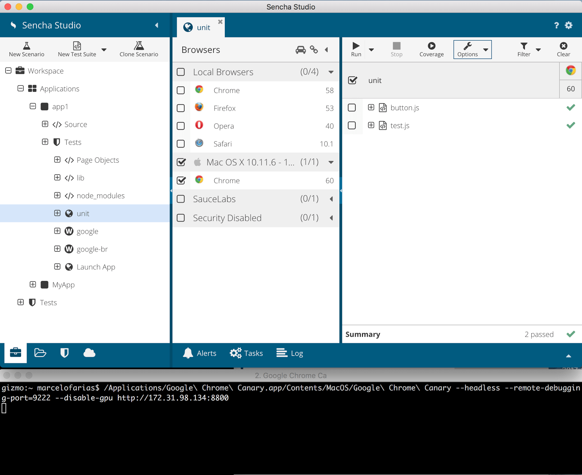Open the New Test Suite dropdown arrow
Viewport: 582px width, 475px height.
(104, 50)
